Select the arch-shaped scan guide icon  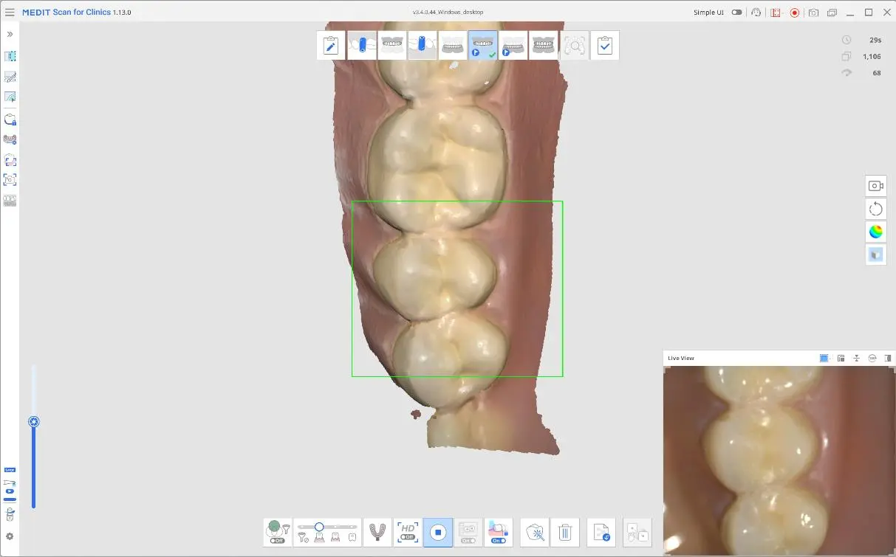click(377, 532)
